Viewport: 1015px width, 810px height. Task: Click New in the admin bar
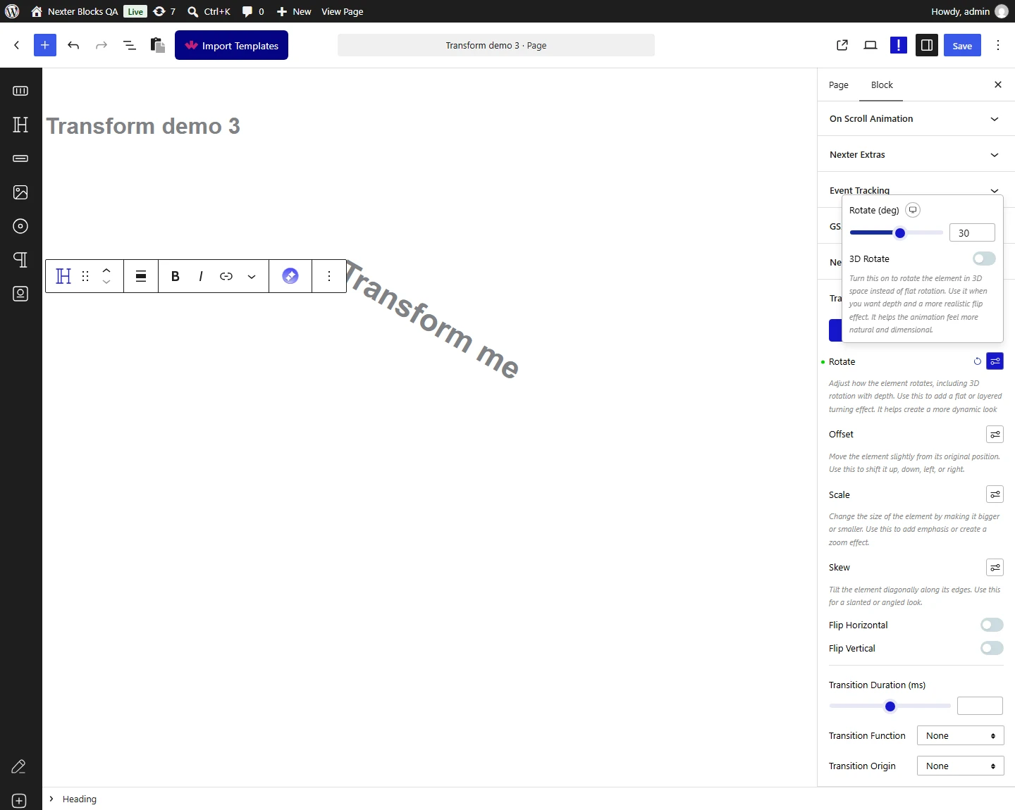(294, 11)
